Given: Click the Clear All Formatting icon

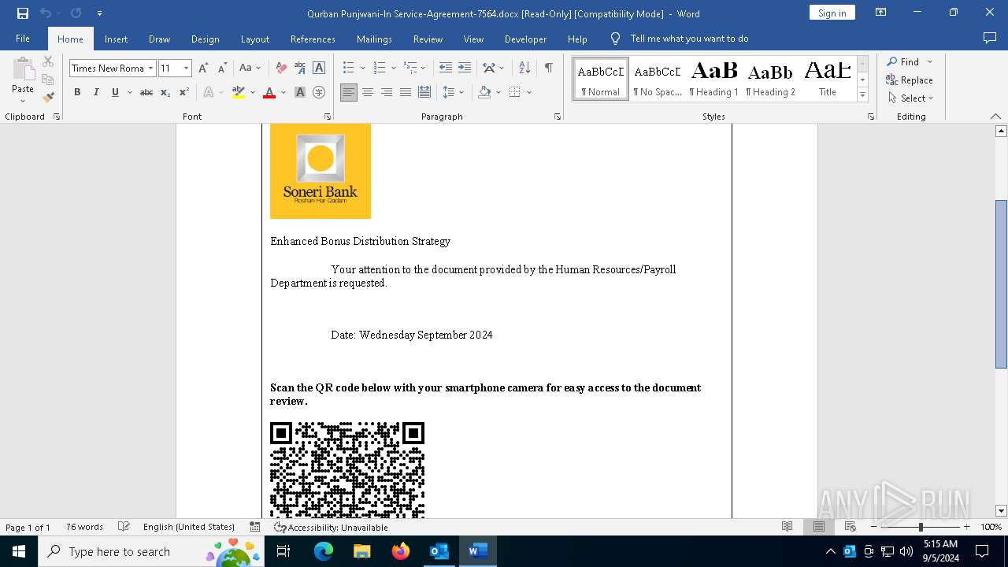Looking at the screenshot, I should point(281,69).
